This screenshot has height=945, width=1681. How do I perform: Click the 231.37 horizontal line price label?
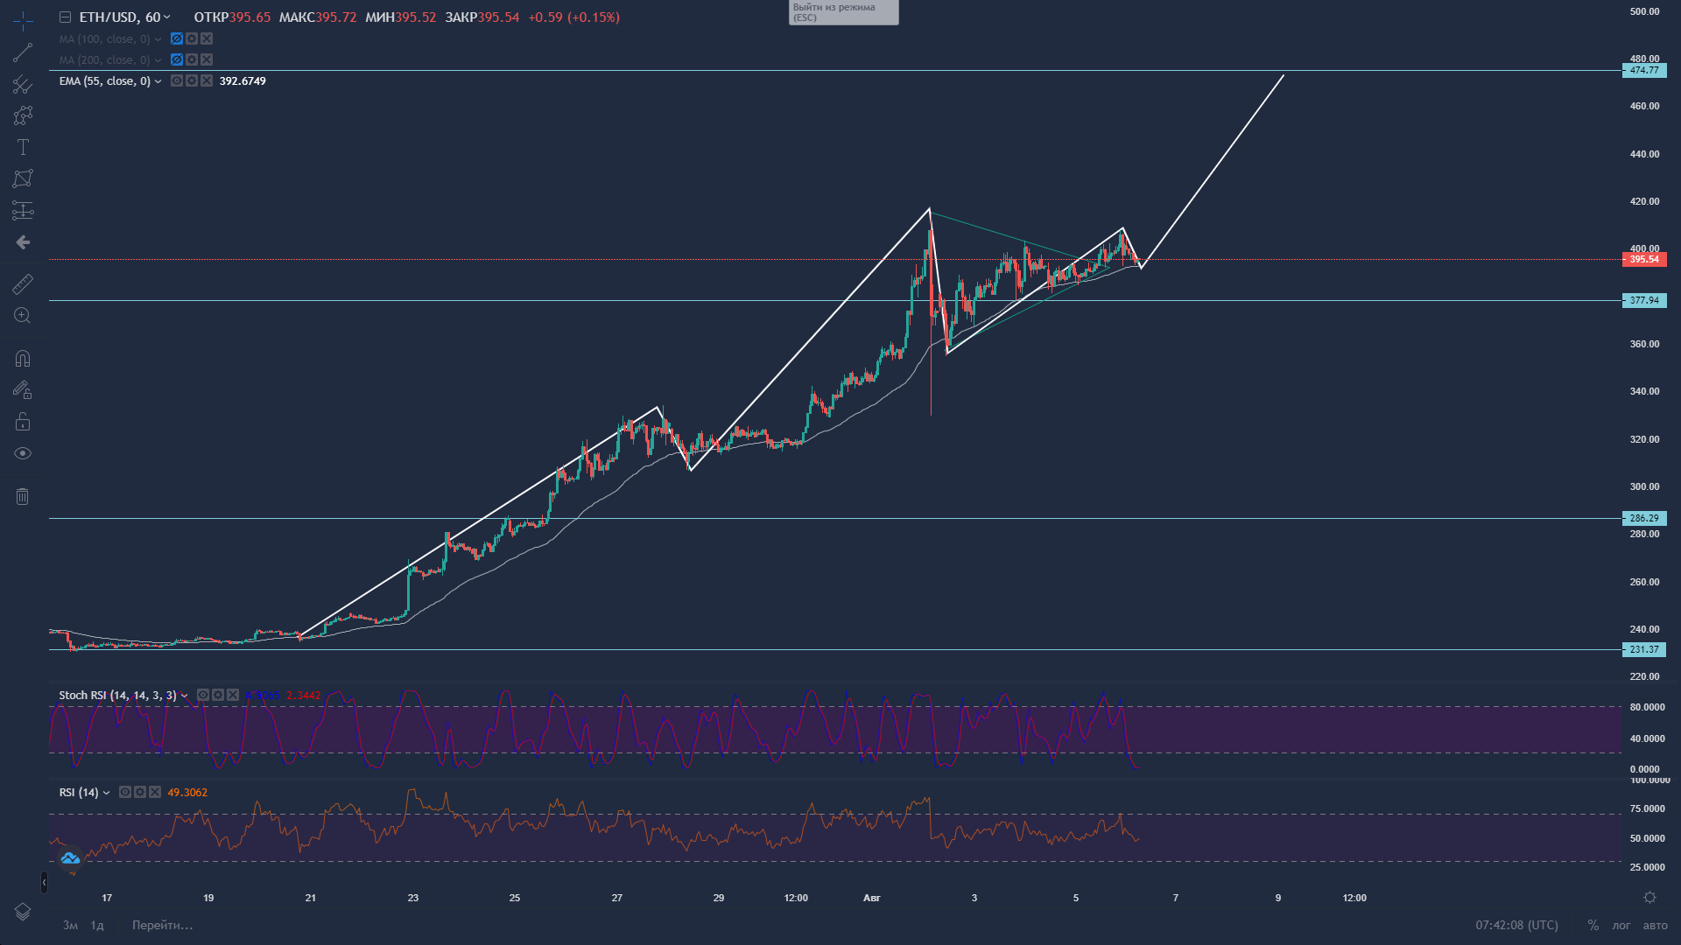(1644, 649)
